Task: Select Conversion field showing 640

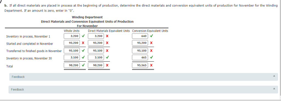Action: [x=140, y=36]
